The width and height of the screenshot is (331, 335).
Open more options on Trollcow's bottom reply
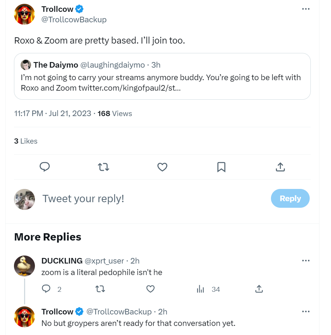tap(306, 312)
